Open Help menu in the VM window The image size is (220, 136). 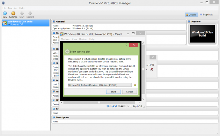(92, 39)
